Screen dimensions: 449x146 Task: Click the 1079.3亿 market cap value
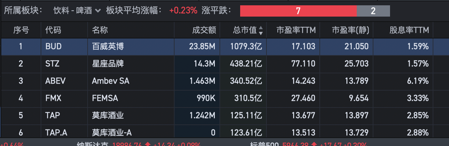click(246, 46)
